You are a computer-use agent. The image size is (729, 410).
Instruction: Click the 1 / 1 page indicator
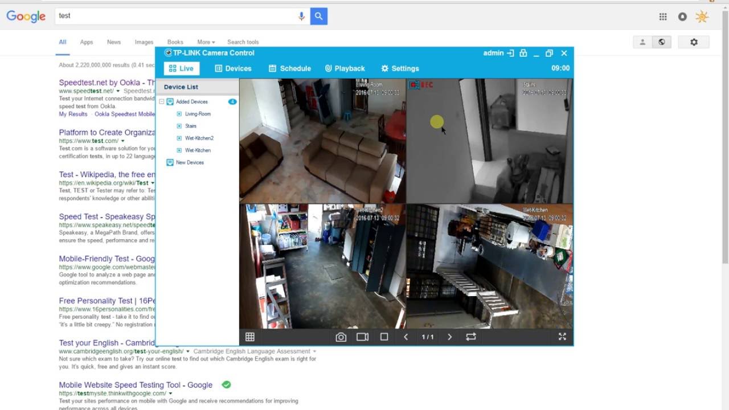pos(428,337)
